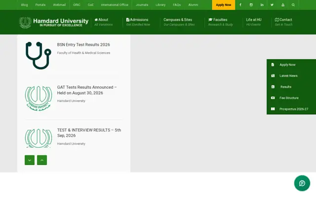
Task: Open the Faculties menu
Action: pos(220,22)
